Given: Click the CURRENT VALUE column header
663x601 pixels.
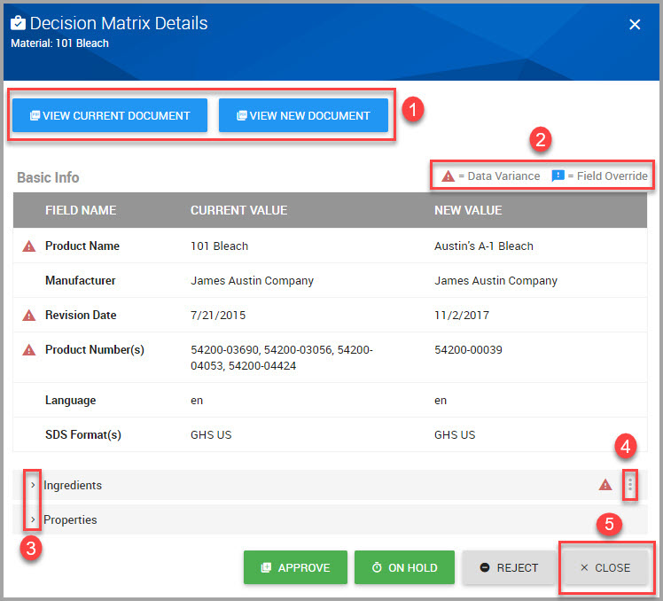Looking at the screenshot, I should click(239, 210).
